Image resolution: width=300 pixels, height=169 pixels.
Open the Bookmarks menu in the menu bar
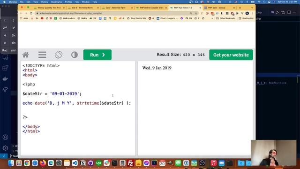click(x=56, y=2)
